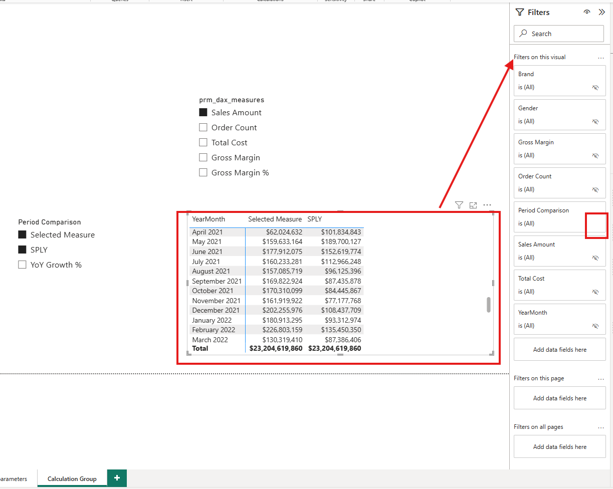Add a new report page with the plus button
Viewport: 613px width, 489px height.
pyautogui.click(x=117, y=478)
